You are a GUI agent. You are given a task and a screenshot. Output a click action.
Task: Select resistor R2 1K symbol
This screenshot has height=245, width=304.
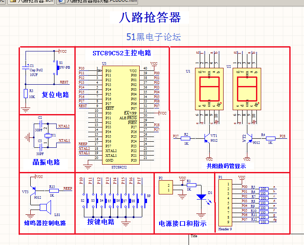coord(186,138)
